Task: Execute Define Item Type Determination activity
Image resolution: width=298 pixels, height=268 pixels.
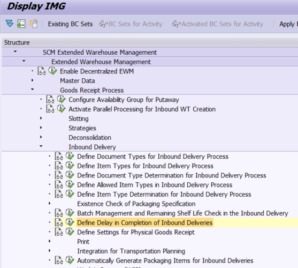Action: coord(70,194)
